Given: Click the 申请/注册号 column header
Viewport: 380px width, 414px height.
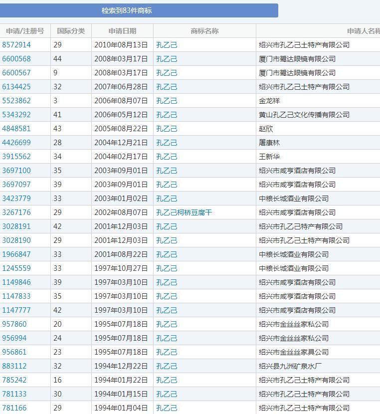Looking at the screenshot, I should 25,31.
